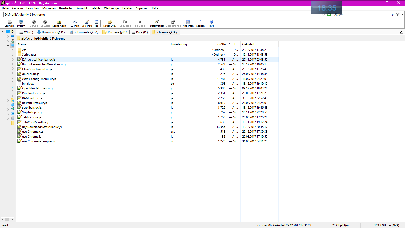The height and width of the screenshot is (228, 405).
Task: Go up one level with Ebene hoch
Action: click(59, 23)
